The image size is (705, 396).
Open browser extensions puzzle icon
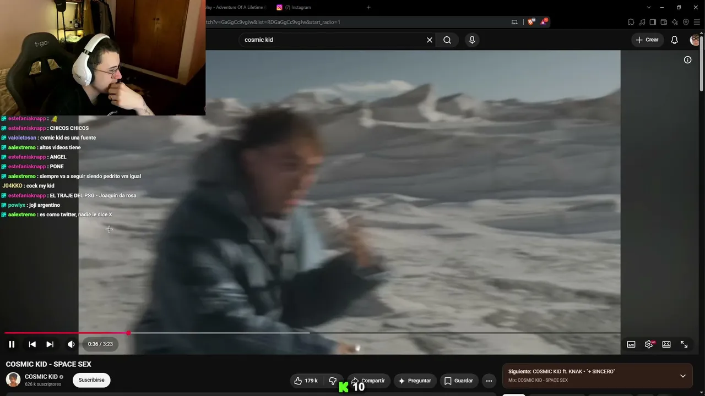[631, 22]
